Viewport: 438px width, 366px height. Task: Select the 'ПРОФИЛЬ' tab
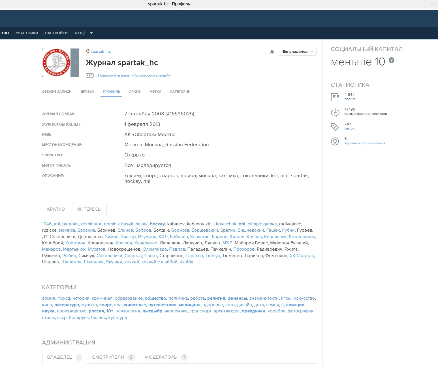[x=111, y=92]
